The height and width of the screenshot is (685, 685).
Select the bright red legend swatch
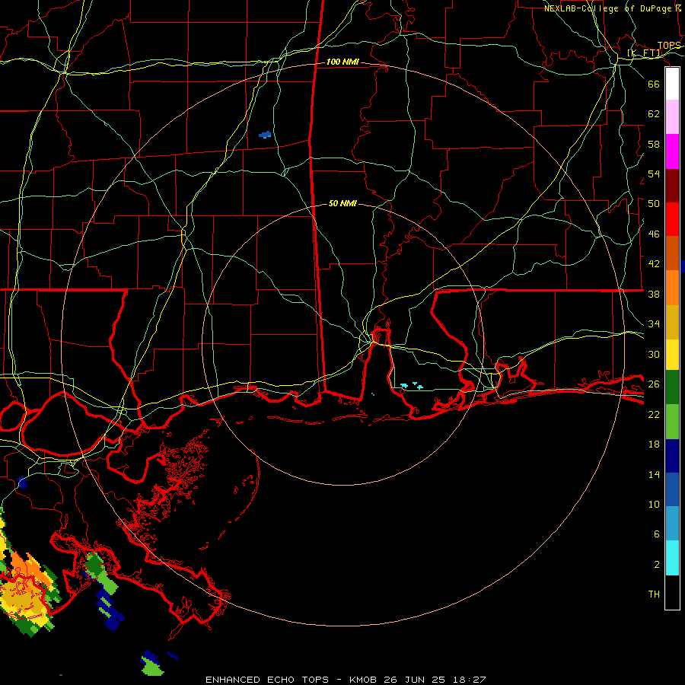point(672,219)
